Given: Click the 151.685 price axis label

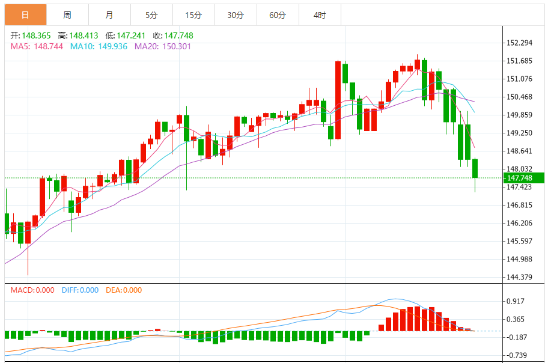Looking at the screenshot, I should pos(519,61).
